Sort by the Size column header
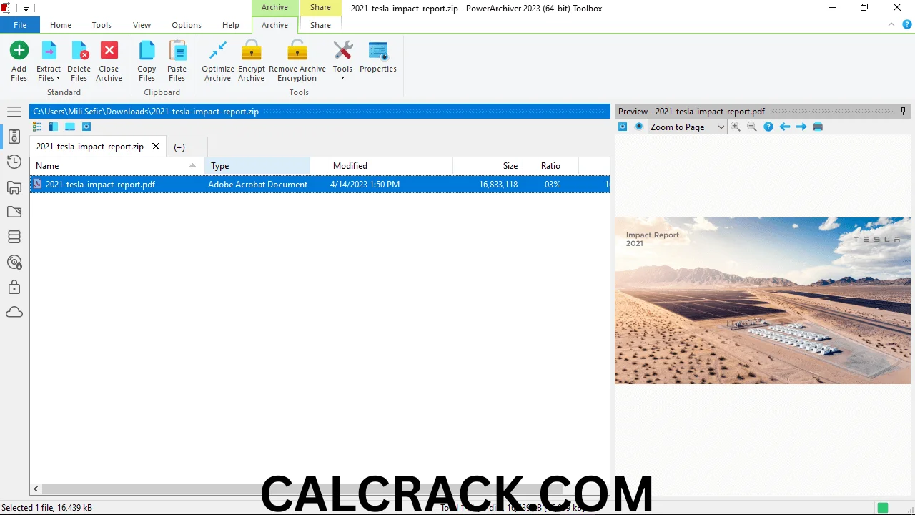This screenshot has height=515, width=915. [x=488, y=166]
